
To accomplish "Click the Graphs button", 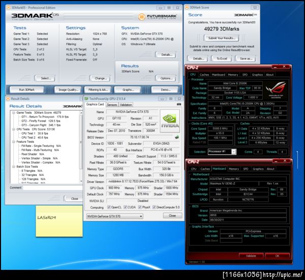I will tap(128, 90).
